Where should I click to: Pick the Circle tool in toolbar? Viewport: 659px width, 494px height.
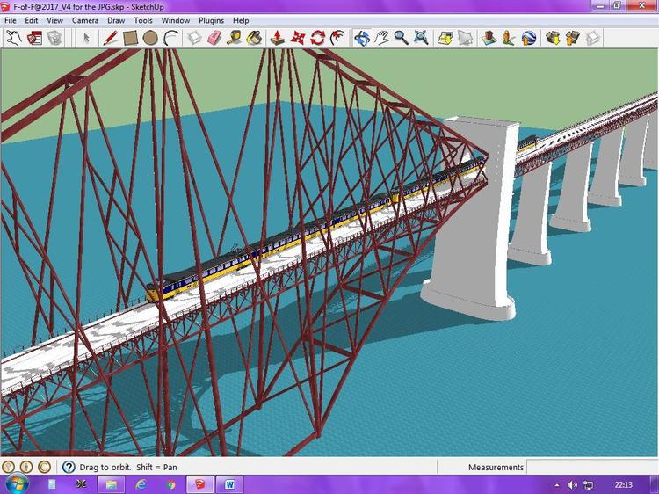(x=150, y=38)
